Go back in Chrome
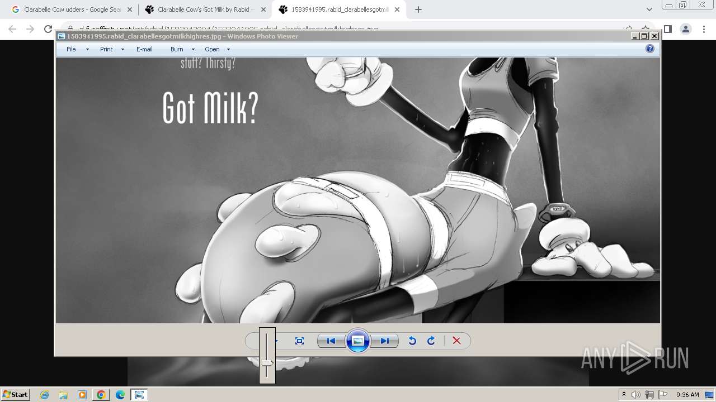This screenshot has height=402, width=716. [12, 29]
